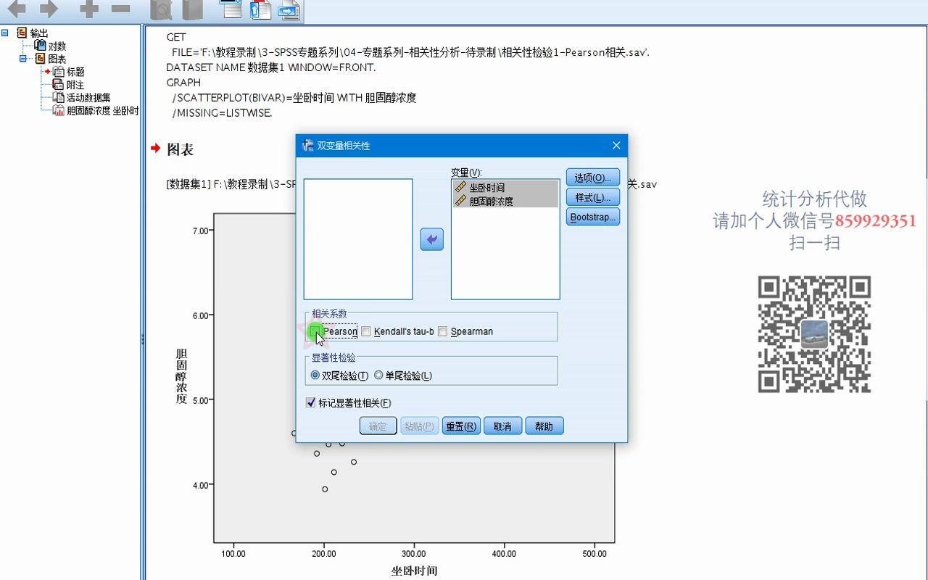Select 双尾检验 two-tailed radio button

click(315, 376)
